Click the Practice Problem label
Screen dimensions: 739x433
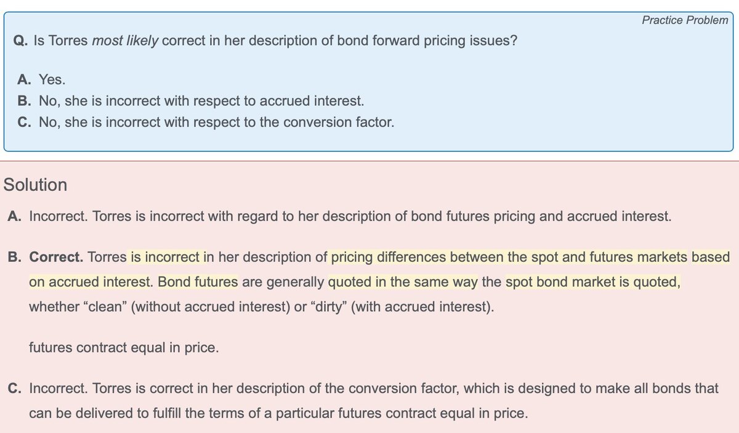coord(684,20)
